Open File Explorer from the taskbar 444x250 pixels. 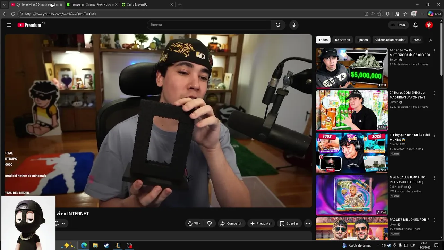coord(95,245)
